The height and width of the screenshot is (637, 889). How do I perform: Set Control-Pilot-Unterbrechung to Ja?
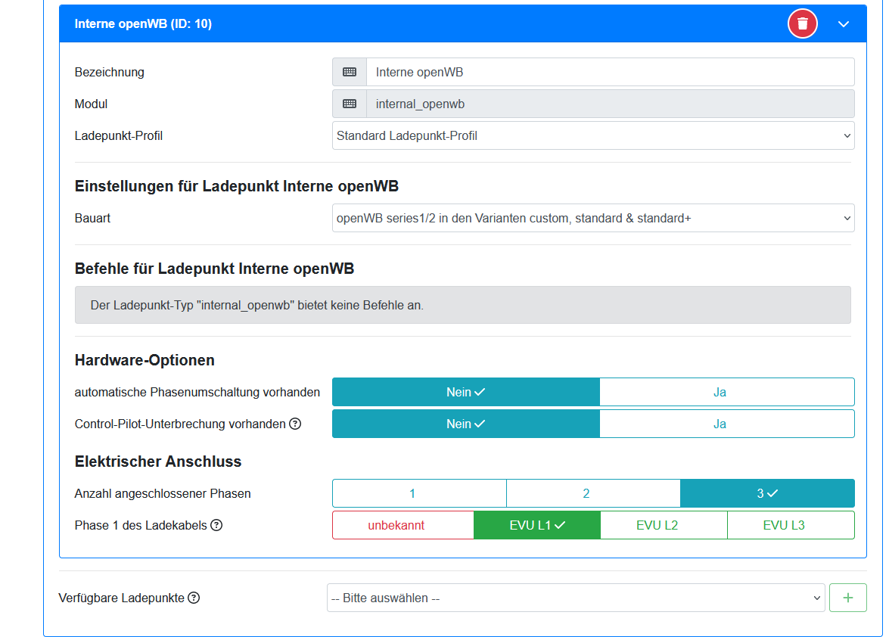727,424
